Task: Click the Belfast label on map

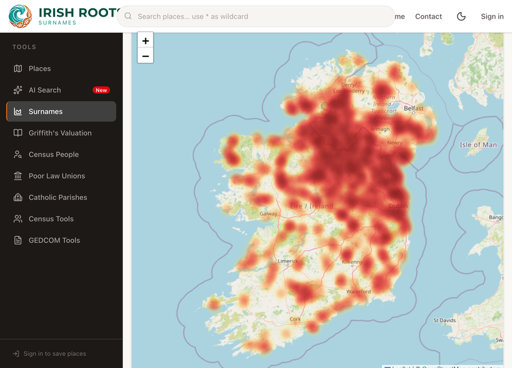Action: click(x=413, y=108)
